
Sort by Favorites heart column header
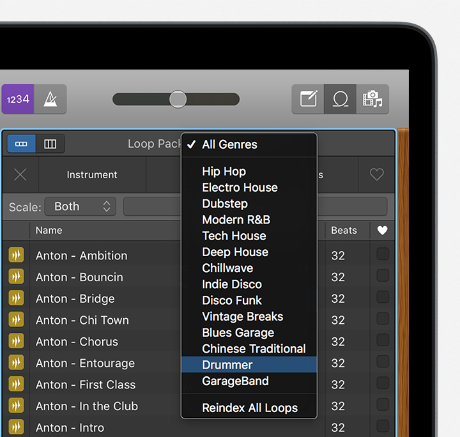pyautogui.click(x=382, y=231)
